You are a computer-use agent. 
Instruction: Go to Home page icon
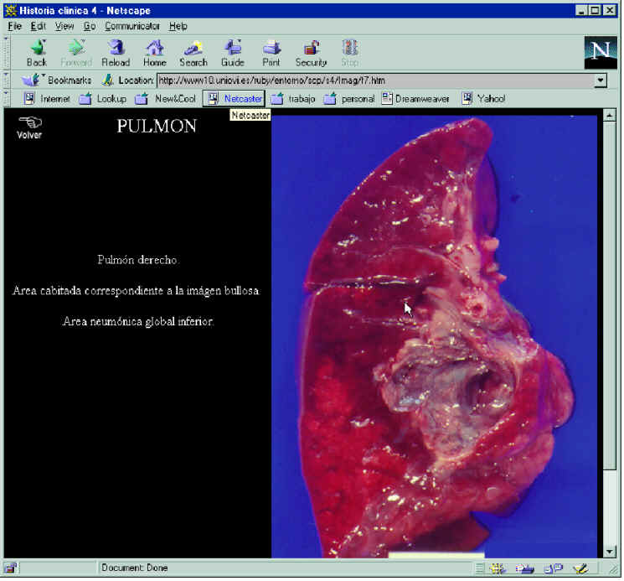(154, 51)
